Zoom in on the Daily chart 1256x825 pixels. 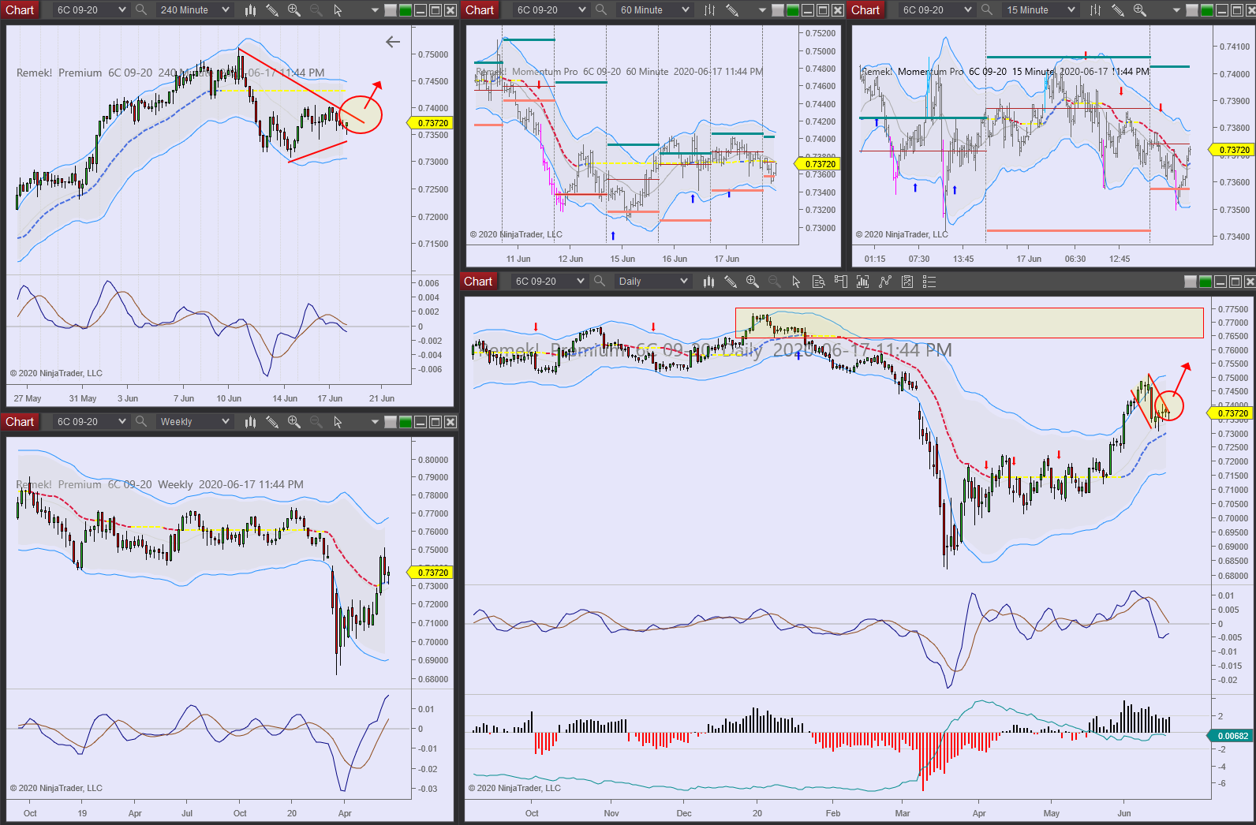point(753,282)
